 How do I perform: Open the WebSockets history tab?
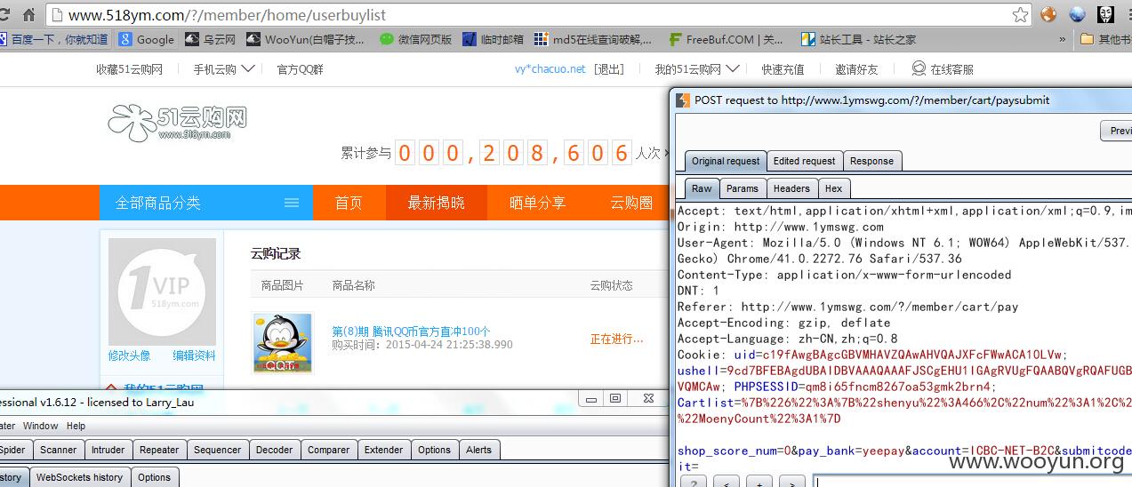(79, 477)
